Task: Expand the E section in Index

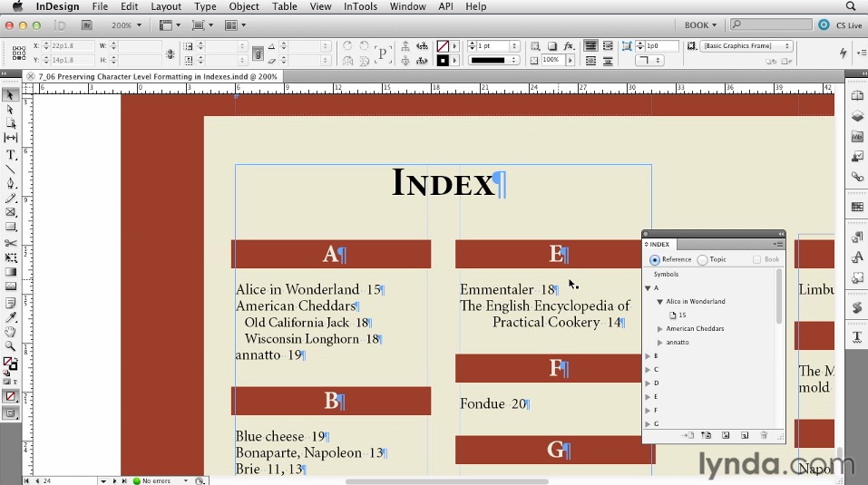Action: 648,397
